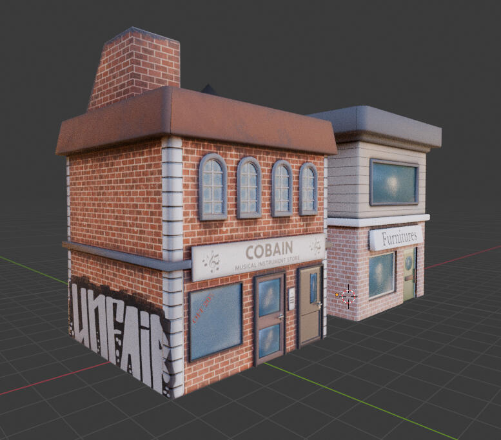The height and width of the screenshot is (440, 501).
Task: Click the music note left of COBAIN text
Action: click(211, 262)
